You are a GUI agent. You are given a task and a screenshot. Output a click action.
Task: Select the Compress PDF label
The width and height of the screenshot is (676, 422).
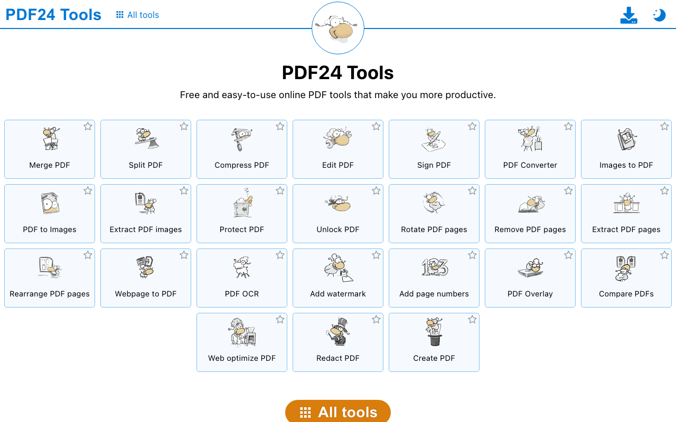click(x=242, y=165)
